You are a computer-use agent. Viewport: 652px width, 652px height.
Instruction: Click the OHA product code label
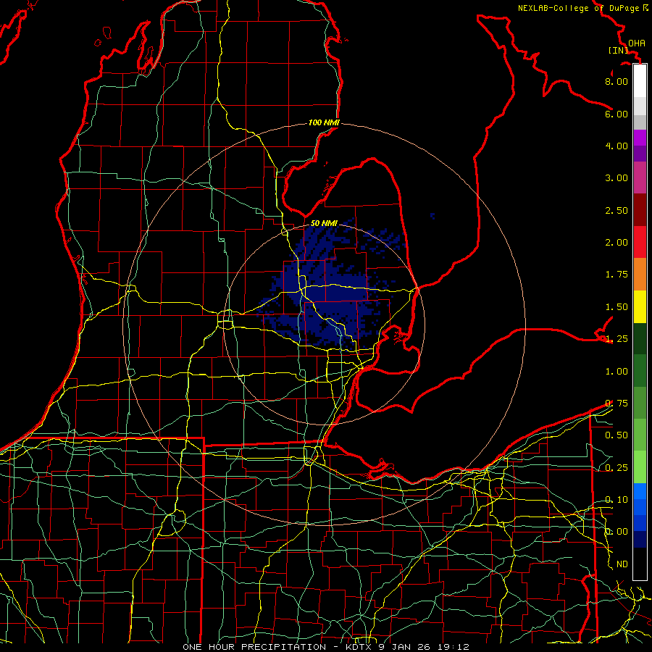[x=637, y=43]
